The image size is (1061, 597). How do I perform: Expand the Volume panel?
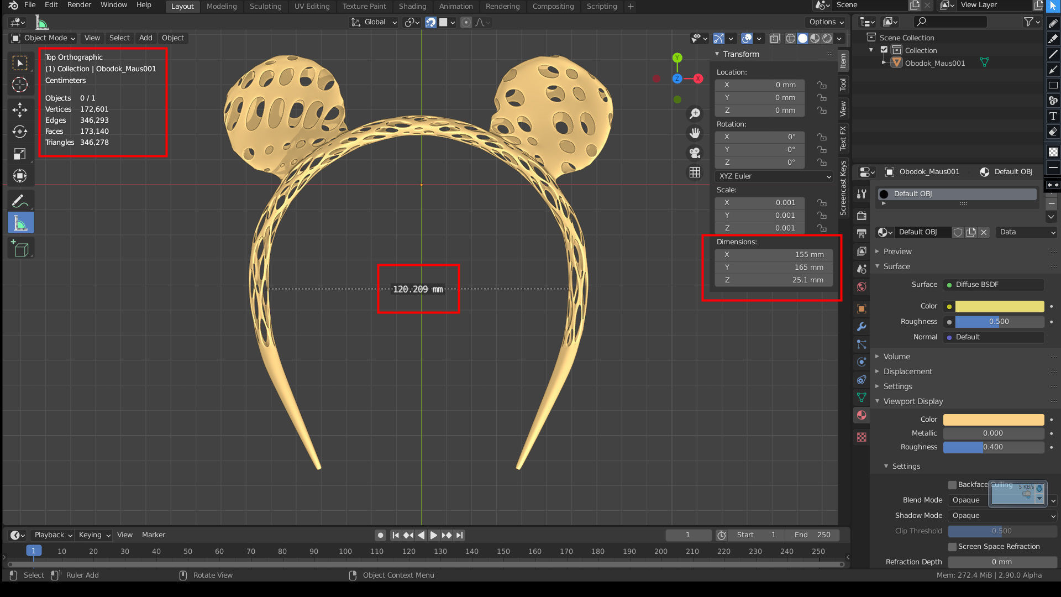click(x=896, y=357)
